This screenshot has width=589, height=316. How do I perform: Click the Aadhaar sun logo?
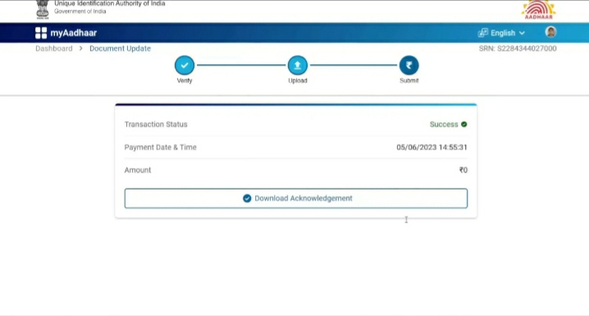[x=538, y=9]
